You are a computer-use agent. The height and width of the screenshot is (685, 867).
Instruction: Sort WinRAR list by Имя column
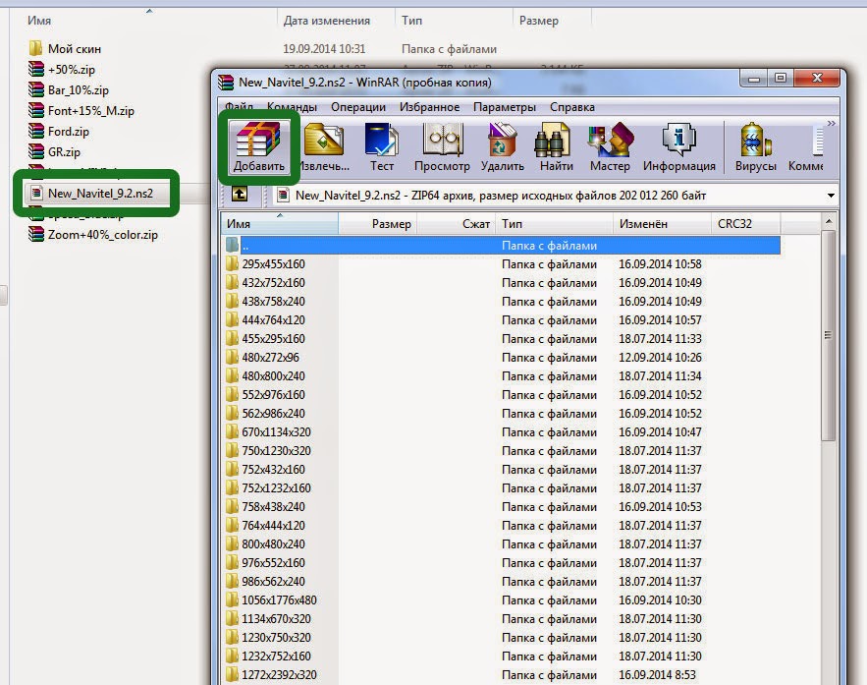click(x=280, y=224)
